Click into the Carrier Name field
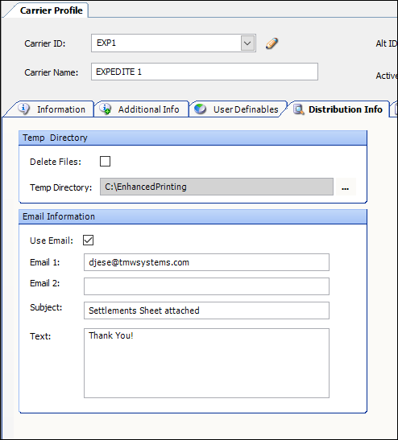Image resolution: width=398 pixels, height=440 pixels. point(205,72)
